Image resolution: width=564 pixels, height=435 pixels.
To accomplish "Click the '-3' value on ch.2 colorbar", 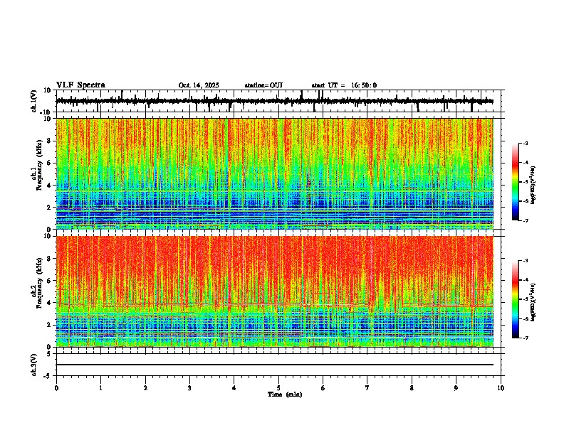I will [x=525, y=261].
